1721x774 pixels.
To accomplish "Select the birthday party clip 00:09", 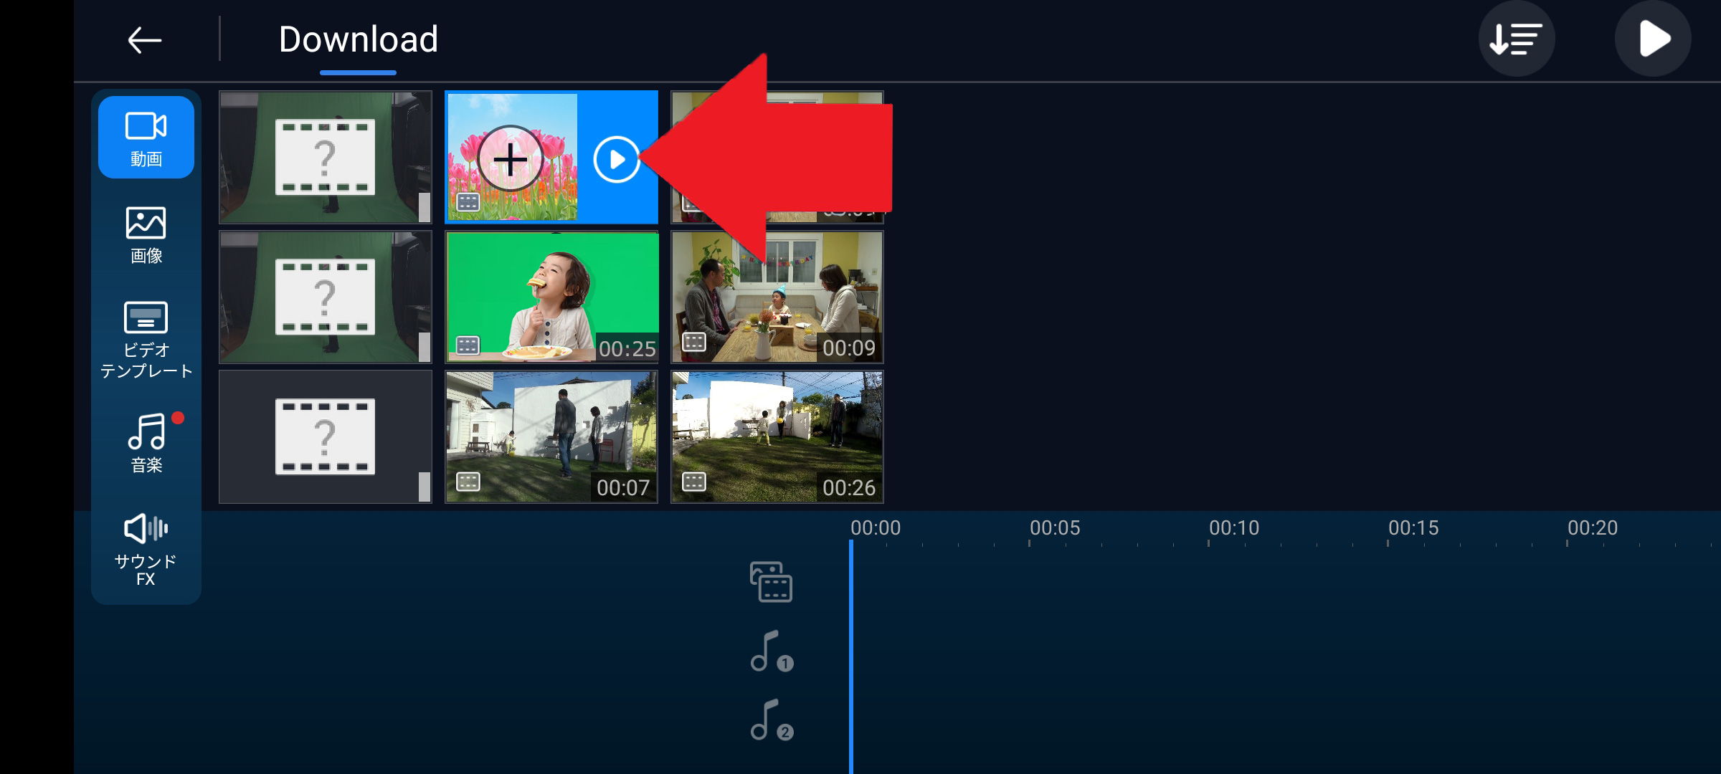I will pos(777,297).
